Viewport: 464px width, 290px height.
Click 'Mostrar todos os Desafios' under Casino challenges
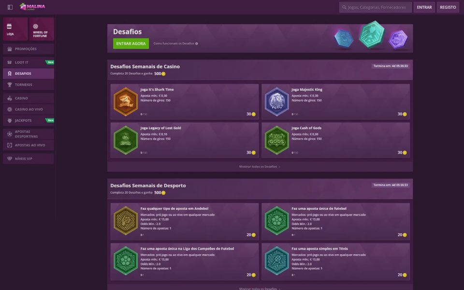click(x=260, y=167)
